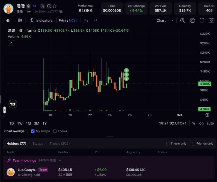Image resolution: width=217 pixels, height=182 pixels.
Task: Enter fullscreen chart mode
Action: point(202,20)
